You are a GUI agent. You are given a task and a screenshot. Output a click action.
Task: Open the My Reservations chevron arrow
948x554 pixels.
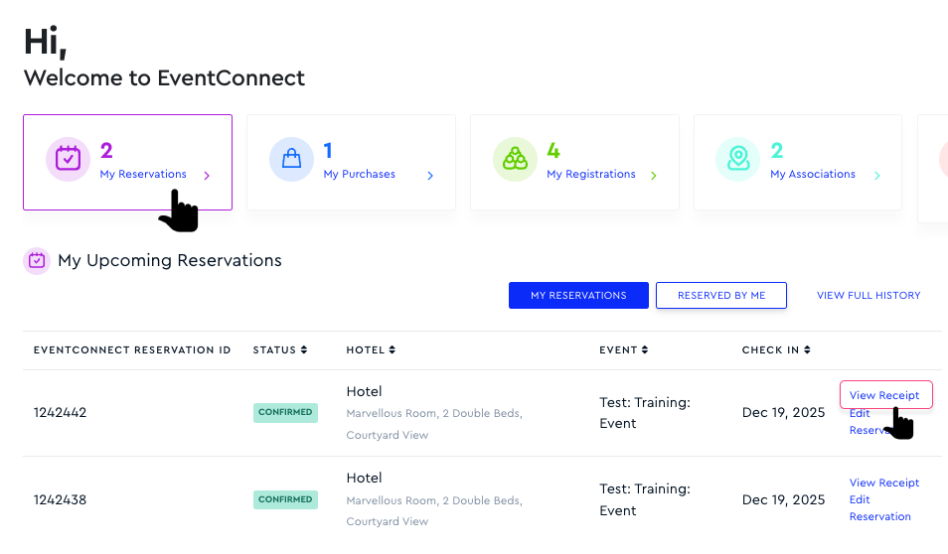pos(207,176)
